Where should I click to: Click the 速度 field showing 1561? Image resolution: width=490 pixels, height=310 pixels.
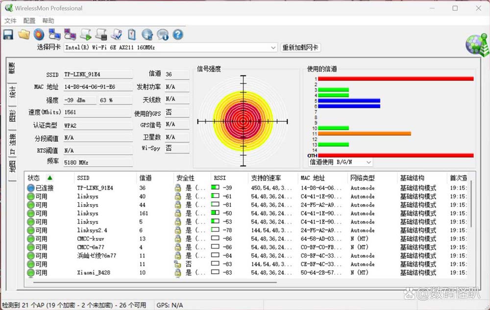click(x=98, y=112)
